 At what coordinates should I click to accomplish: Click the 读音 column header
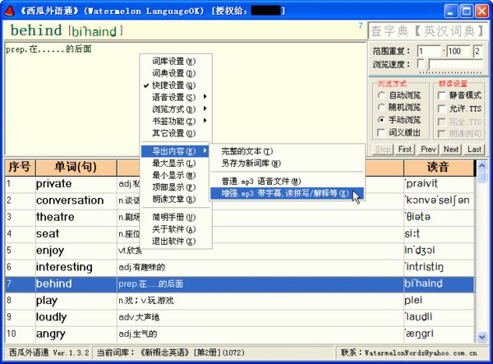point(439,168)
